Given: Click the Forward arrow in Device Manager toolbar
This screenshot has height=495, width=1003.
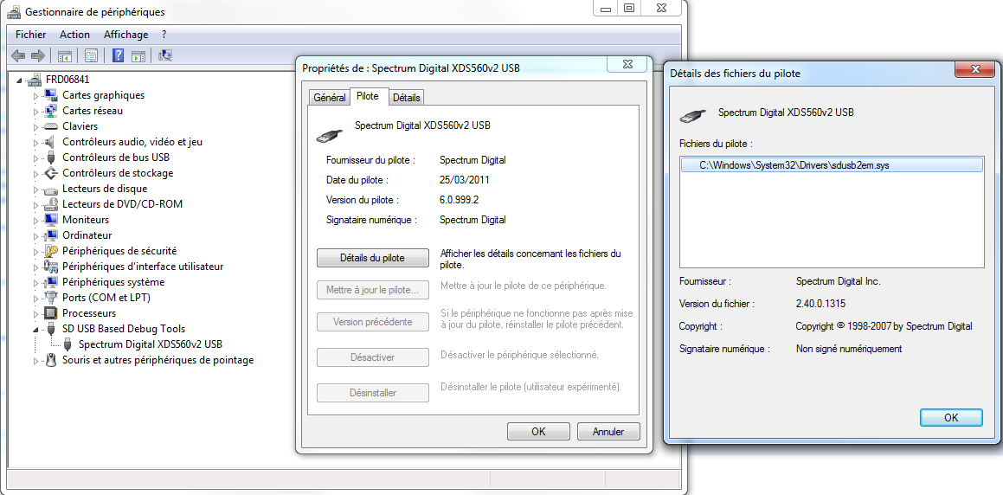Looking at the screenshot, I should (38, 55).
